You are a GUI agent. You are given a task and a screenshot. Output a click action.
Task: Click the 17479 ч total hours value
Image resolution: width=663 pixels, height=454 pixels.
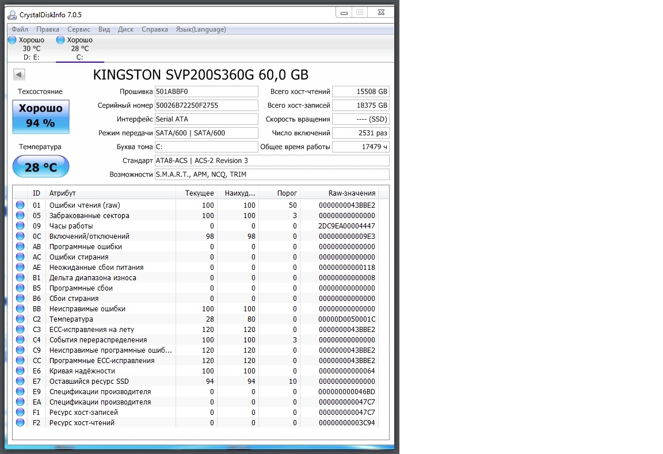(361, 147)
